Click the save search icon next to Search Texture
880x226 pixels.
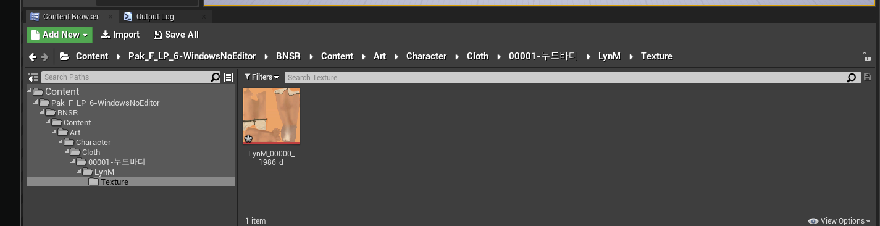pos(867,77)
